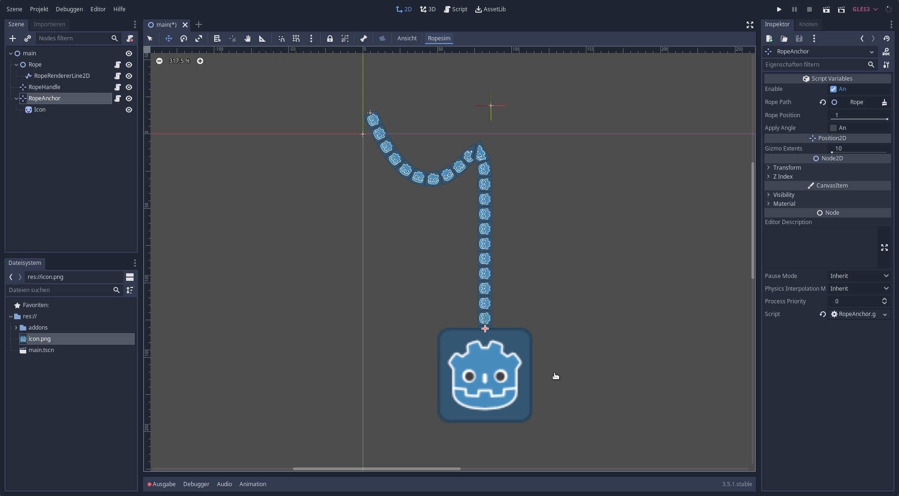Lock the selected node with lock icon
The width and height of the screenshot is (899, 496).
tap(330, 38)
